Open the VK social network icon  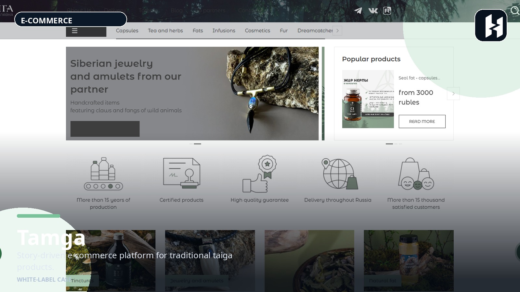click(x=373, y=11)
